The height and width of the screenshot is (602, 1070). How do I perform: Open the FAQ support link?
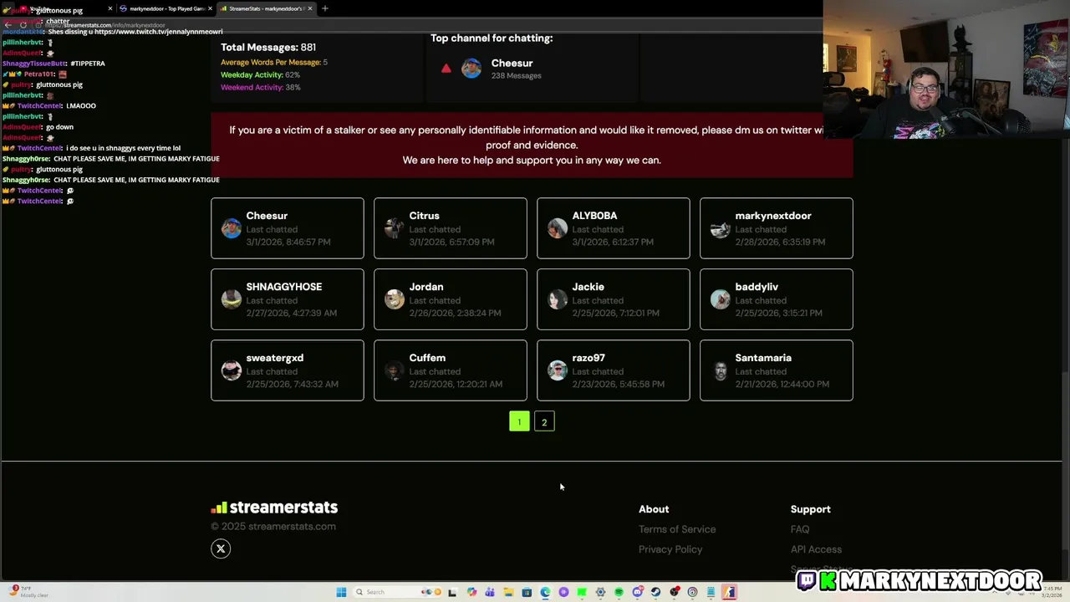tap(800, 529)
